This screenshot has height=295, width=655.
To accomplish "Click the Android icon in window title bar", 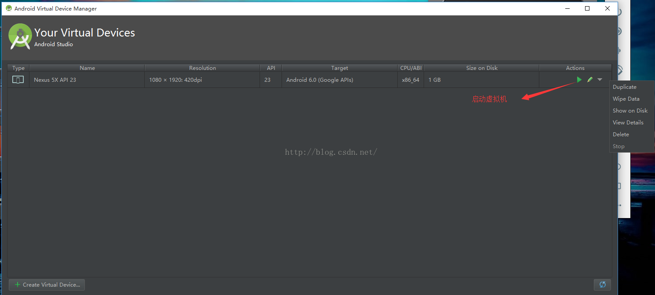I will pyautogui.click(x=9, y=8).
